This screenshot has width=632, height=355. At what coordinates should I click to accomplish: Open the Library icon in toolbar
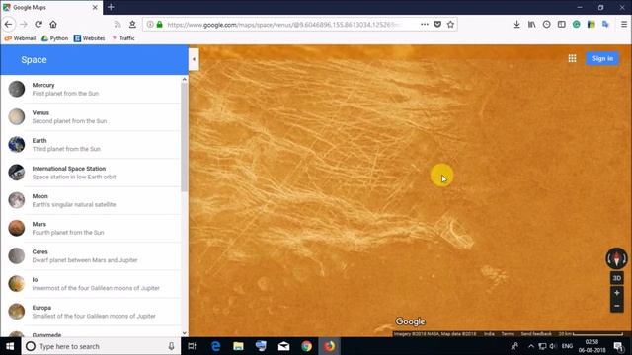tap(531, 24)
